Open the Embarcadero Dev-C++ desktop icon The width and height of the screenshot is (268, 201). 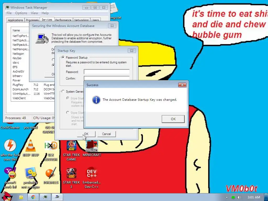pos(92,178)
